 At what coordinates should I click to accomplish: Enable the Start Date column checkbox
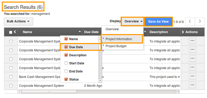point(66,63)
